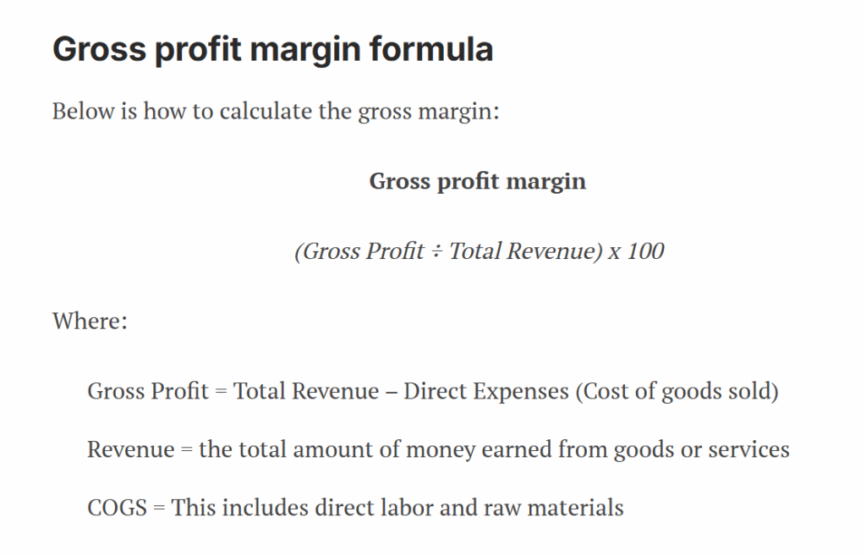Screen dimensions: 866x556
Task: Click the "COGS" abbreviation
Action: [x=117, y=508]
